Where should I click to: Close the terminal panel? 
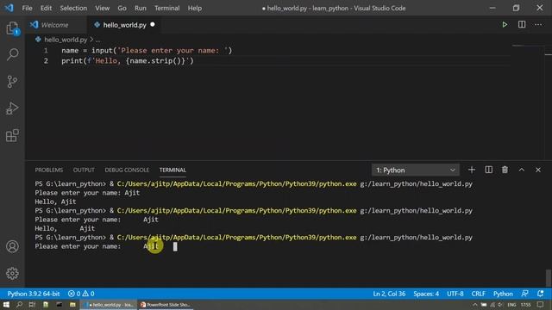[x=538, y=170]
